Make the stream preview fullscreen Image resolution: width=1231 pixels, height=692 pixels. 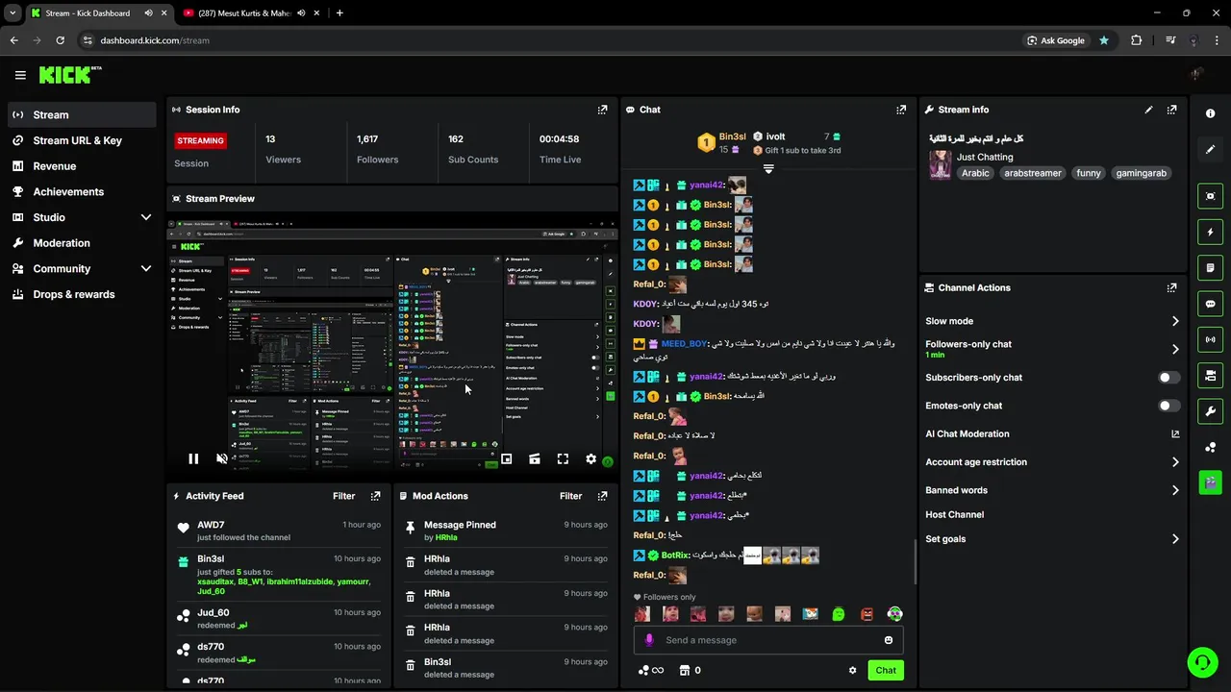[563, 459]
